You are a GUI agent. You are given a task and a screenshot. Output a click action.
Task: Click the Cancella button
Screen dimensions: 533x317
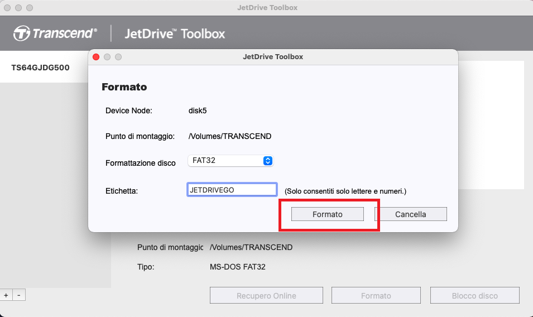tap(411, 214)
